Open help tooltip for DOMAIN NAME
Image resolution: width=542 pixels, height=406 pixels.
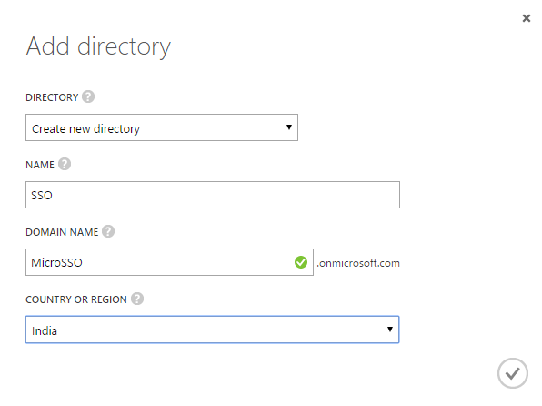(108, 231)
